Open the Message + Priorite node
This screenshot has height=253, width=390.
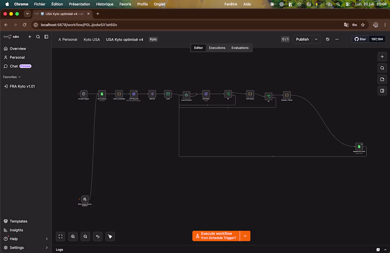point(287,95)
